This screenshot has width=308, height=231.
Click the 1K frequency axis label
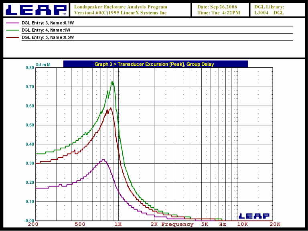pyautogui.click(x=118, y=224)
